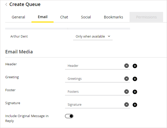Image resolution: width=167 pixels, height=128 pixels.
Task: Click the Footer field label
Action: click(10, 90)
